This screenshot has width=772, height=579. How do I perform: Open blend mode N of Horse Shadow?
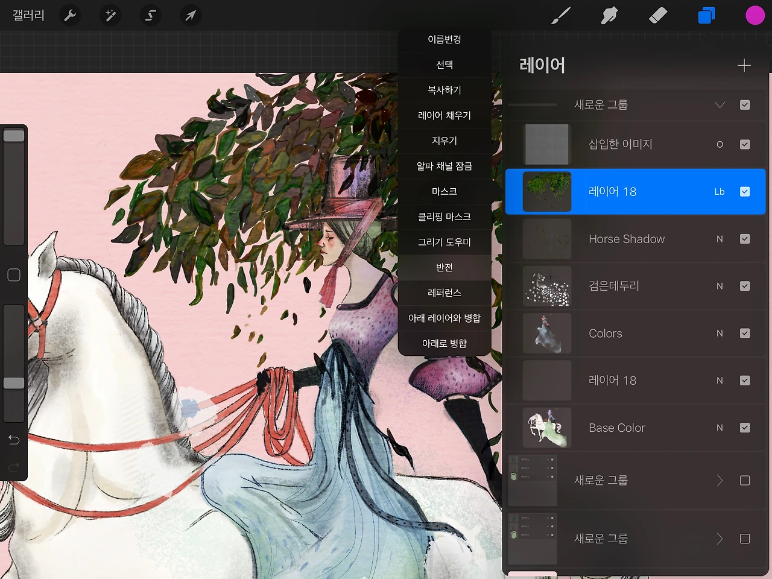pyautogui.click(x=720, y=239)
